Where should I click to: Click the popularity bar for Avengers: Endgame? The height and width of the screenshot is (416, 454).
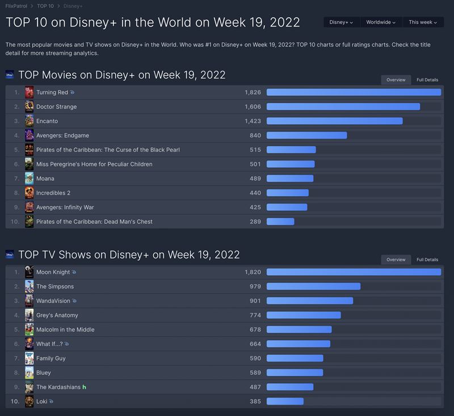pyautogui.click(x=306, y=135)
